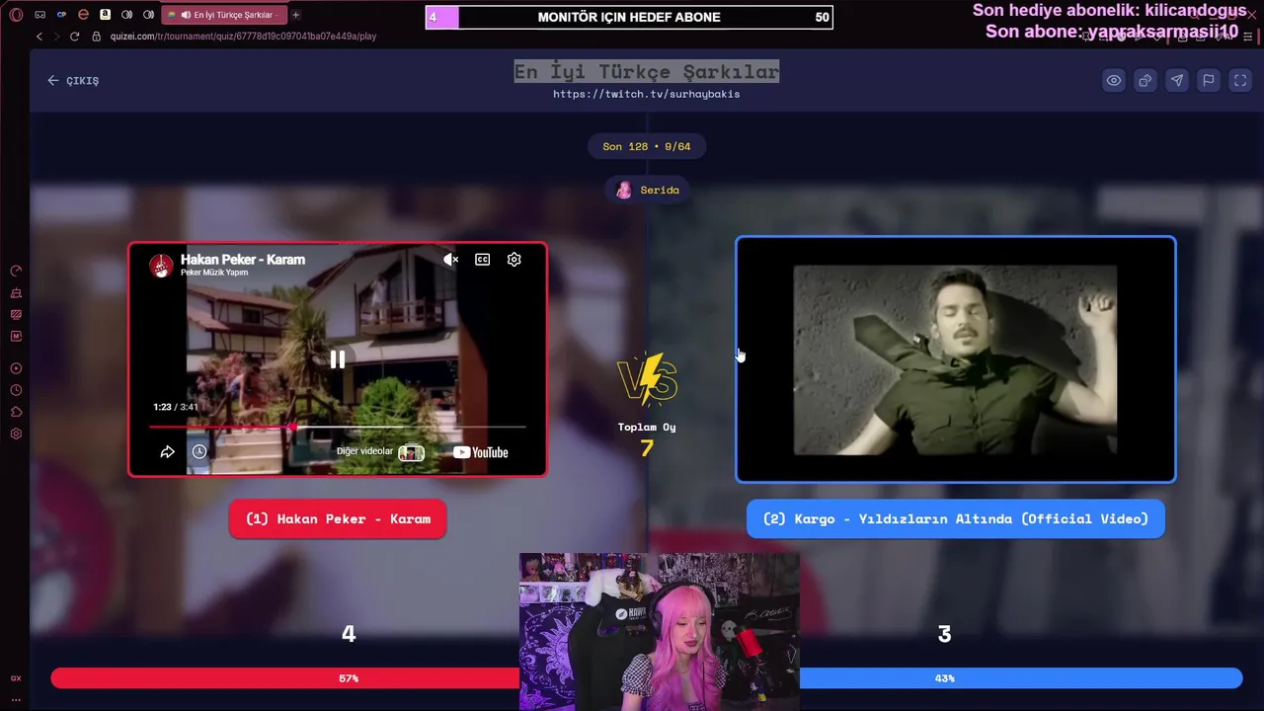Click the VS lightning emblem

tap(647, 380)
